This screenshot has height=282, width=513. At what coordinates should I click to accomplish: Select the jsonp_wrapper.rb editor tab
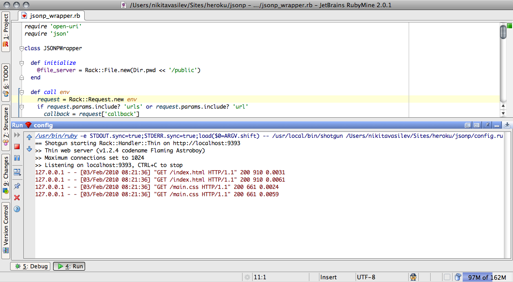tap(51, 16)
